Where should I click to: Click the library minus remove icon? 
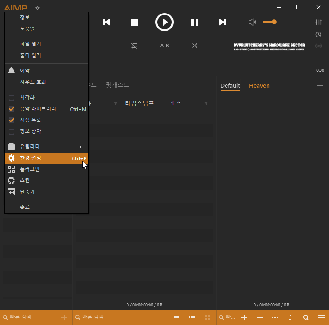pyautogui.click(x=176, y=317)
